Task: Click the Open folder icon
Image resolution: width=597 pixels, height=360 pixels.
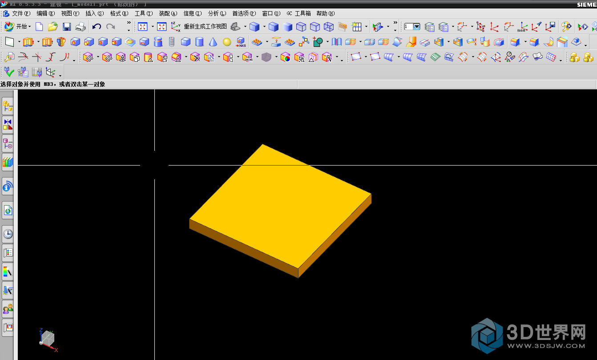Action: 53,27
